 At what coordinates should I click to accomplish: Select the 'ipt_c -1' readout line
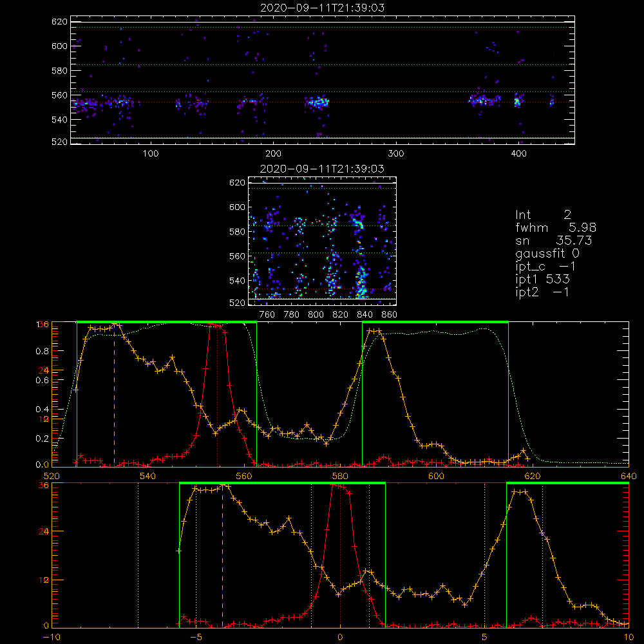(545, 267)
